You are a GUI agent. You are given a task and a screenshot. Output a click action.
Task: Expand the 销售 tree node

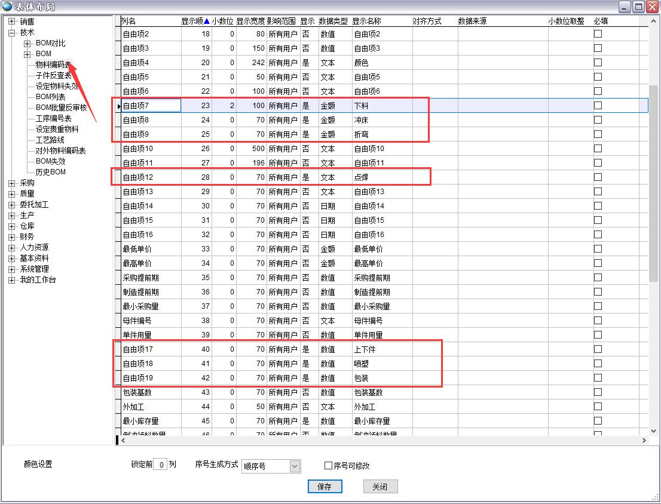tap(12, 21)
